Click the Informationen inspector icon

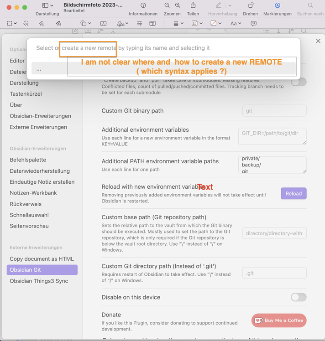tap(143, 5)
